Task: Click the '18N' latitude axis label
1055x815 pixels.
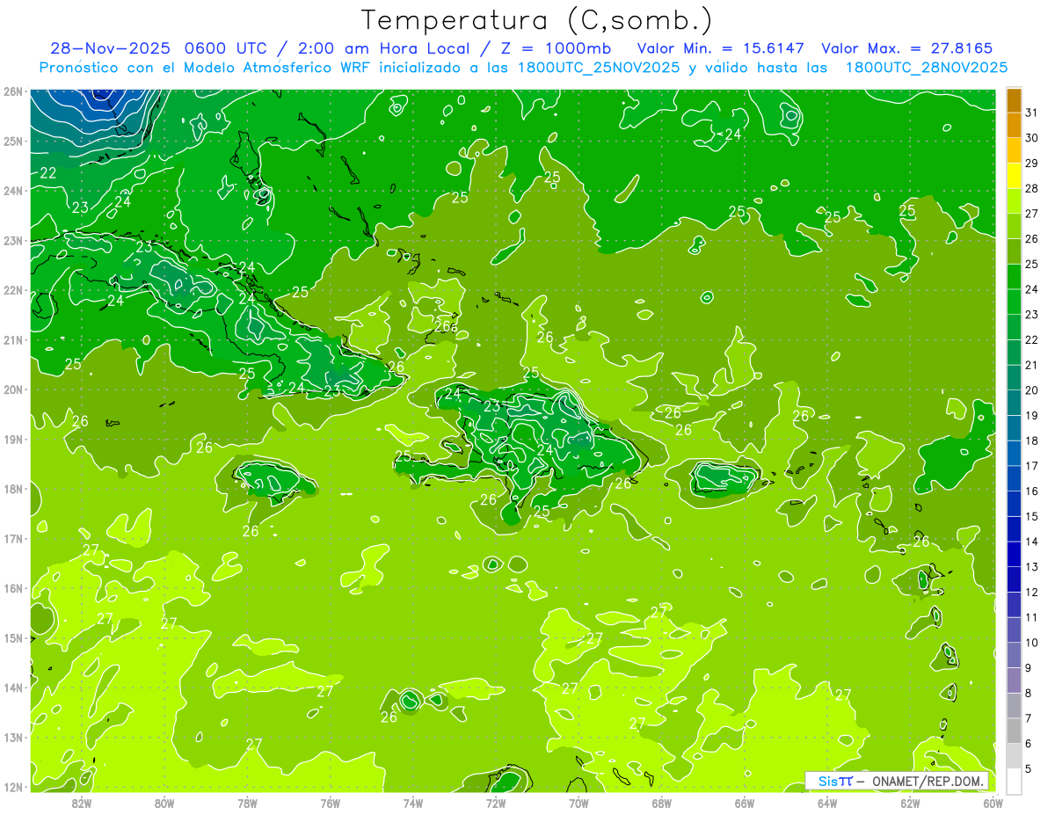Action: click(x=13, y=489)
